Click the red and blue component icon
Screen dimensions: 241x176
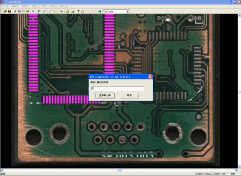(62, 11)
